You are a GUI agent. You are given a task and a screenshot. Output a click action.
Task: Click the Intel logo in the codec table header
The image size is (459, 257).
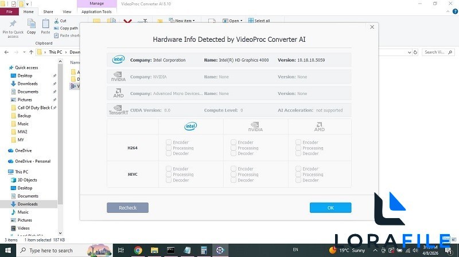pyautogui.click(x=190, y=126)
